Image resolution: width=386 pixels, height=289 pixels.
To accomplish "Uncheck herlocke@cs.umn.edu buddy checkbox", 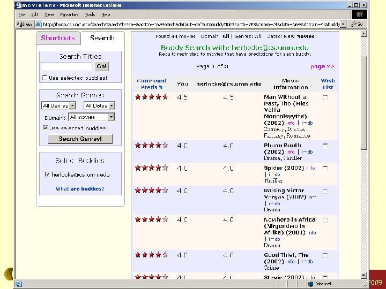I will (47, 174).
